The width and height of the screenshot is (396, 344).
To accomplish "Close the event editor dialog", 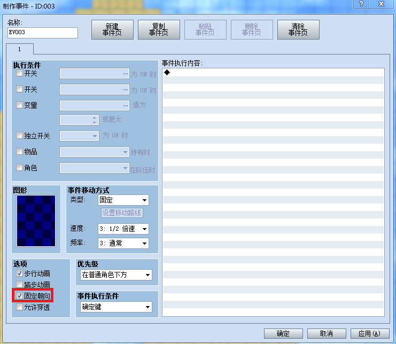I will (381, 4).
